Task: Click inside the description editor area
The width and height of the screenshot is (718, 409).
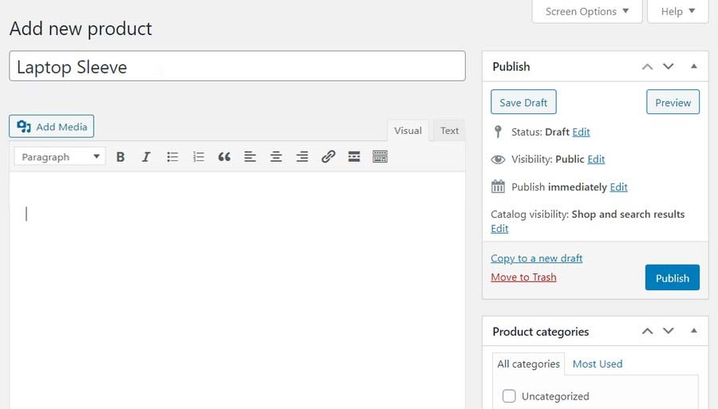Action: click(x=237, y=290)
